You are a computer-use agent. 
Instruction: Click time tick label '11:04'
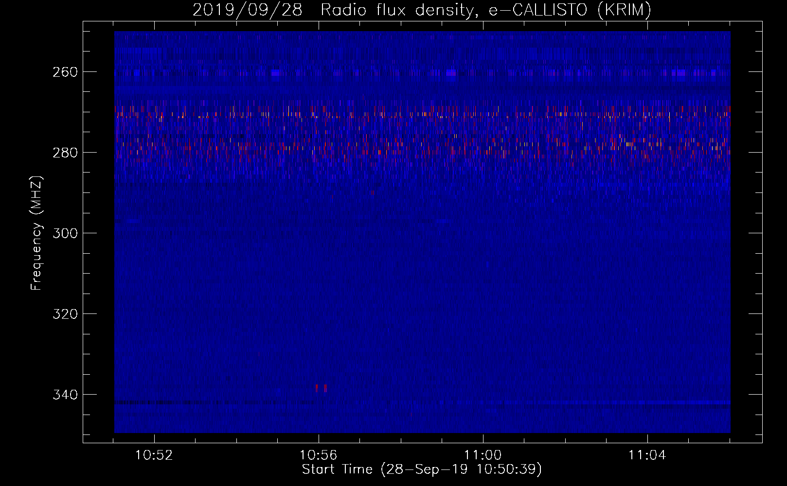click(647, 455)
